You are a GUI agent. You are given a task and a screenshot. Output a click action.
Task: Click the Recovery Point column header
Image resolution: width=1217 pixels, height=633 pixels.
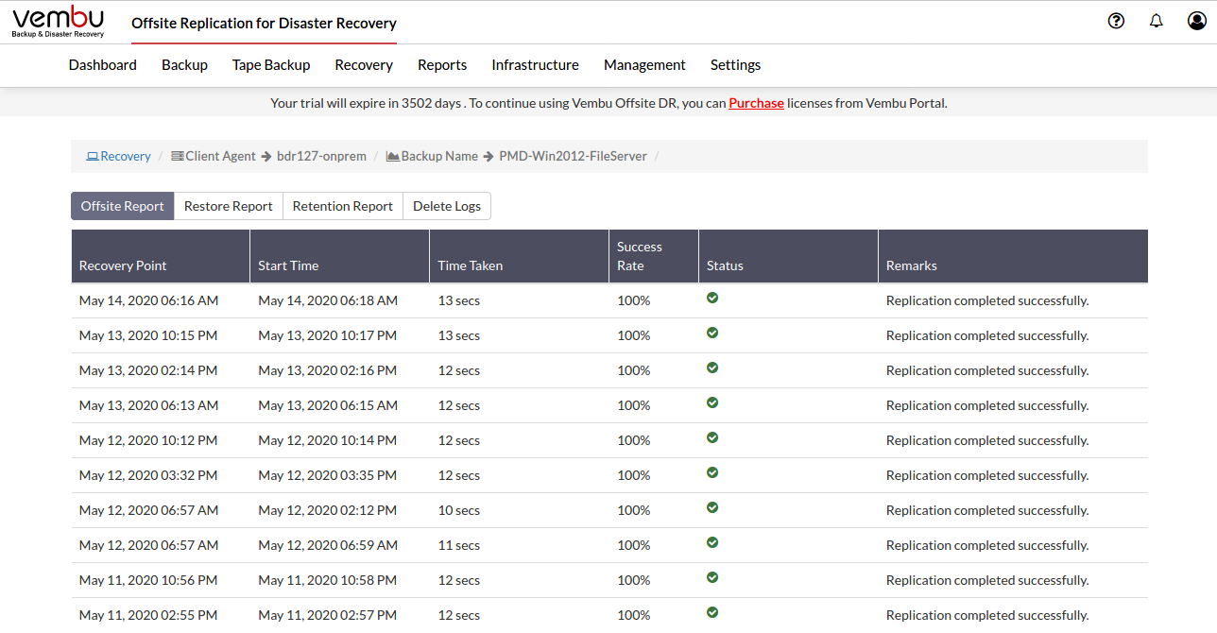coord(161,256)
